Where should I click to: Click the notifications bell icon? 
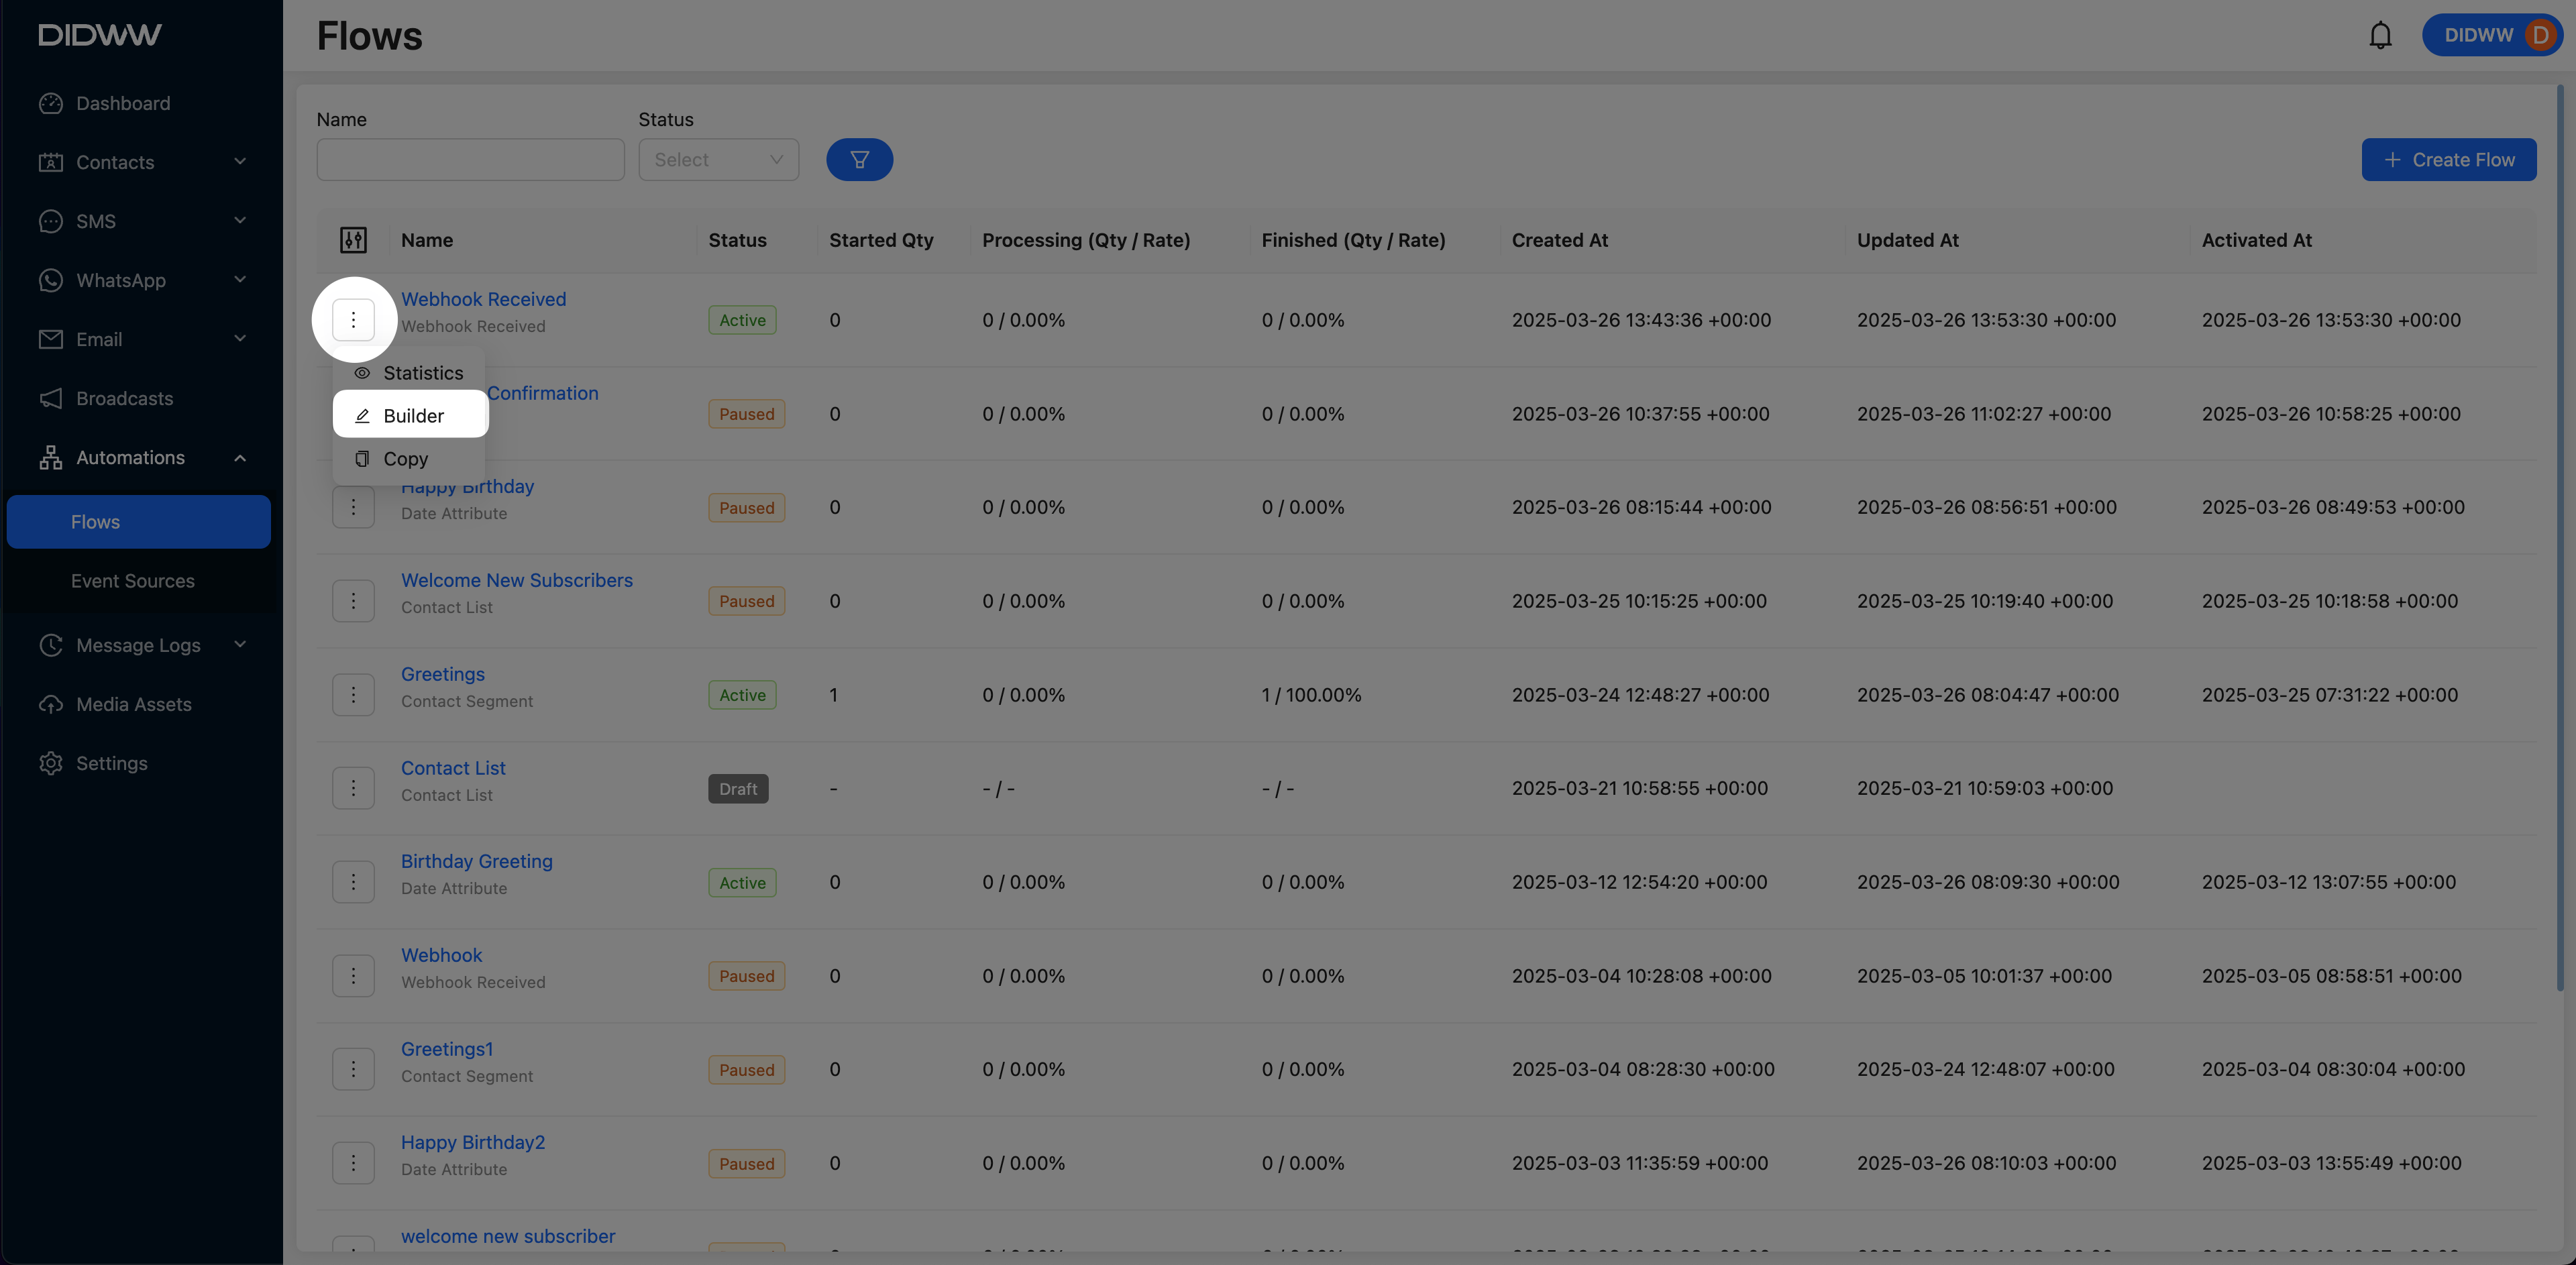tap(2380, 36)
